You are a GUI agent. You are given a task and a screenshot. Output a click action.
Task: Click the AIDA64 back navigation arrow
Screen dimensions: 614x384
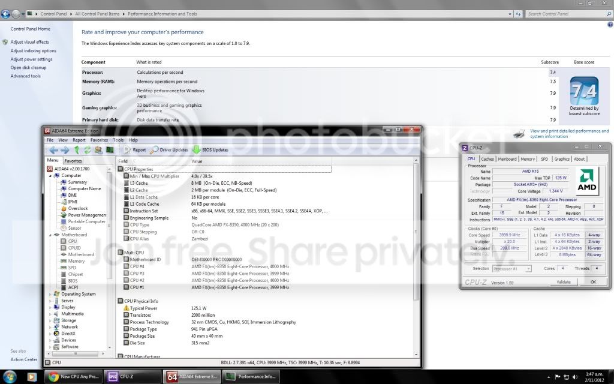point(53,150)
